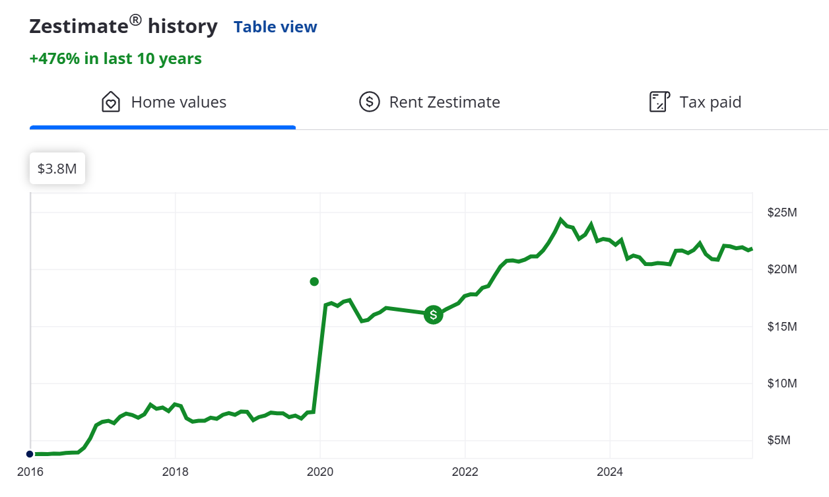Click the dark blue start point at 2016

click(x=30, y=454)
